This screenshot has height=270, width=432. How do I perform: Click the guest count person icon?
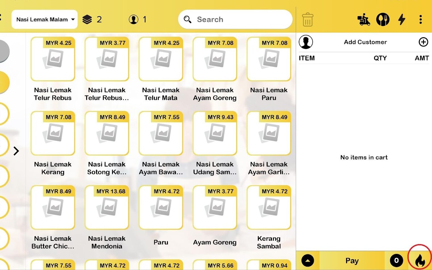(134, 20)
